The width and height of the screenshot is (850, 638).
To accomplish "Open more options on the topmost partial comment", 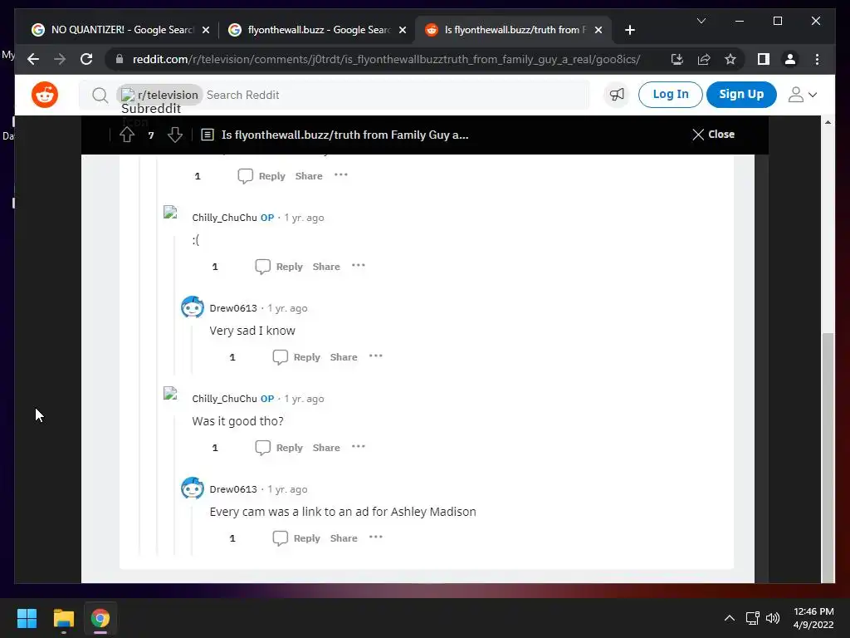I will pos(341,175).
